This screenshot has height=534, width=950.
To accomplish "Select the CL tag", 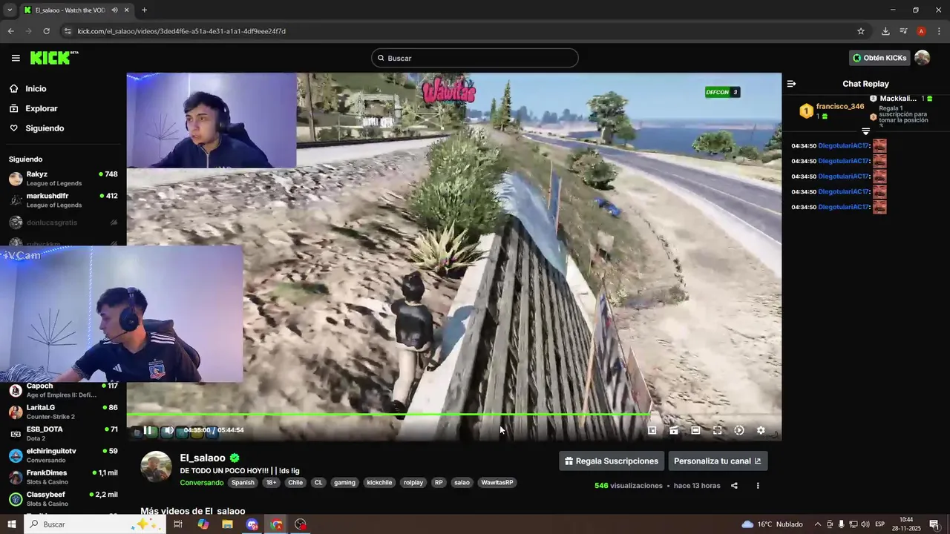I will 318,483.
